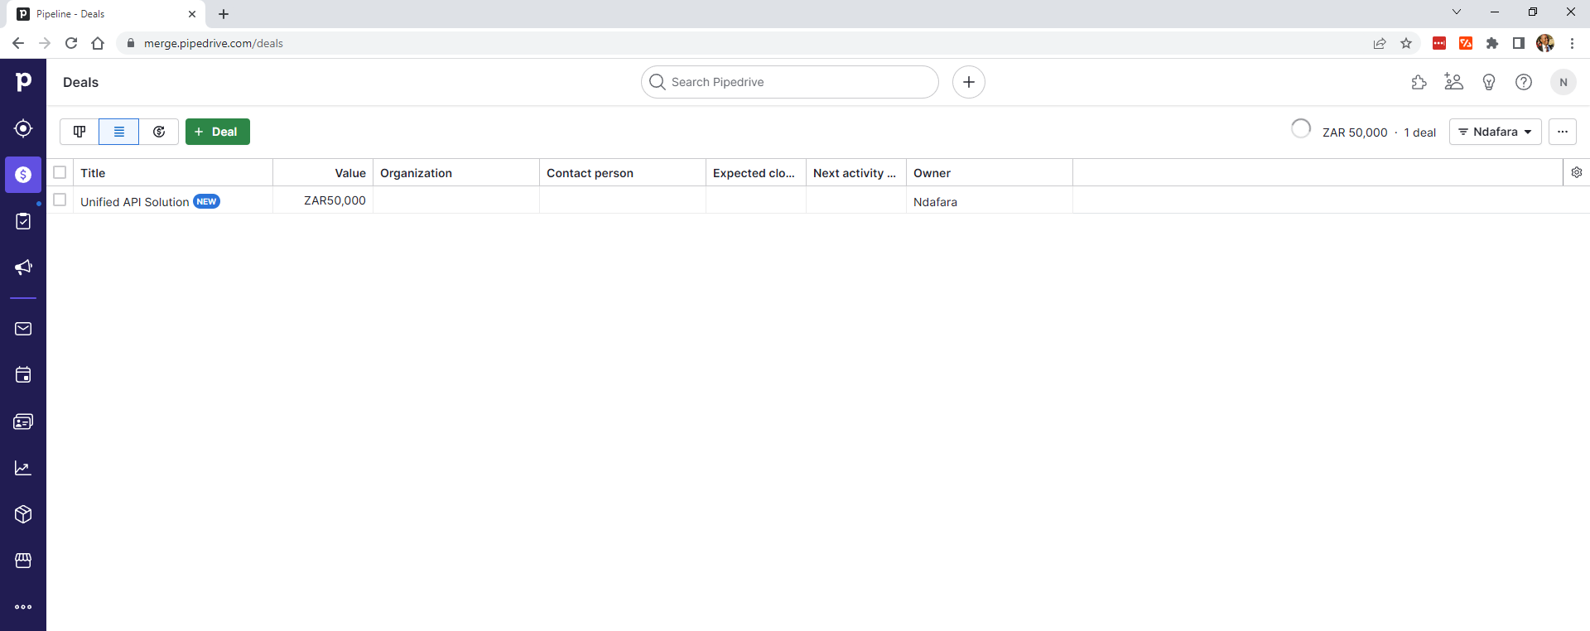The height and width of the screenshot is (631, 1590).
Task: Open the Pipedrive logo home
Action: (x=23, y=81)
